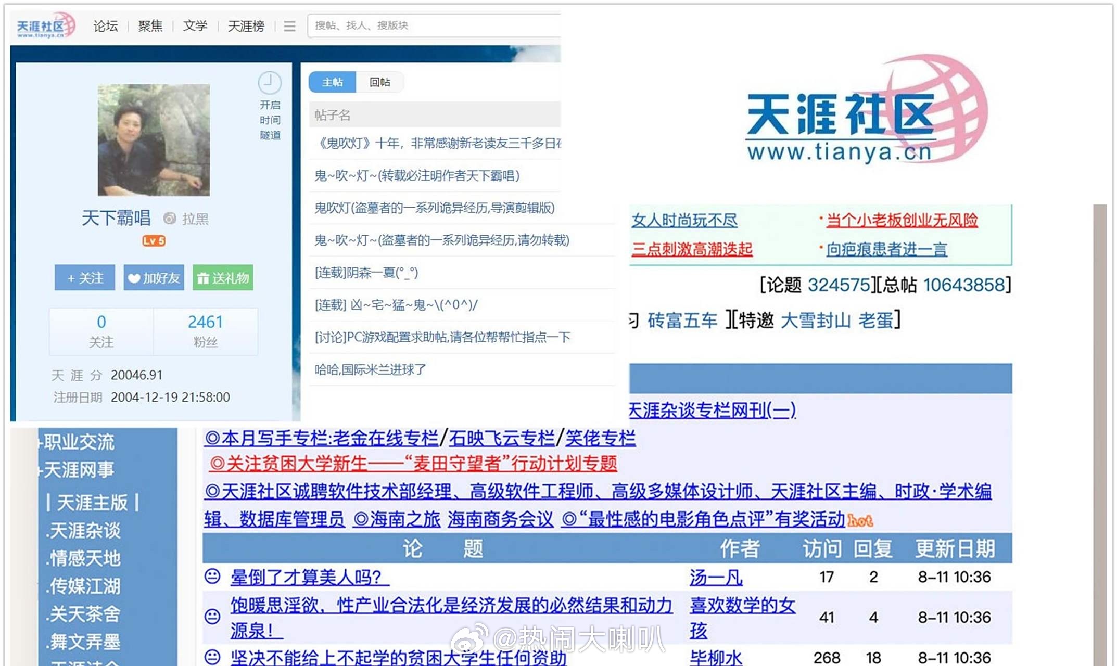Open post 鬼~吹~灯~(转载必注明作者天下霸唱)
This screenshot has width=1117, height=666.
click(417, 176)
